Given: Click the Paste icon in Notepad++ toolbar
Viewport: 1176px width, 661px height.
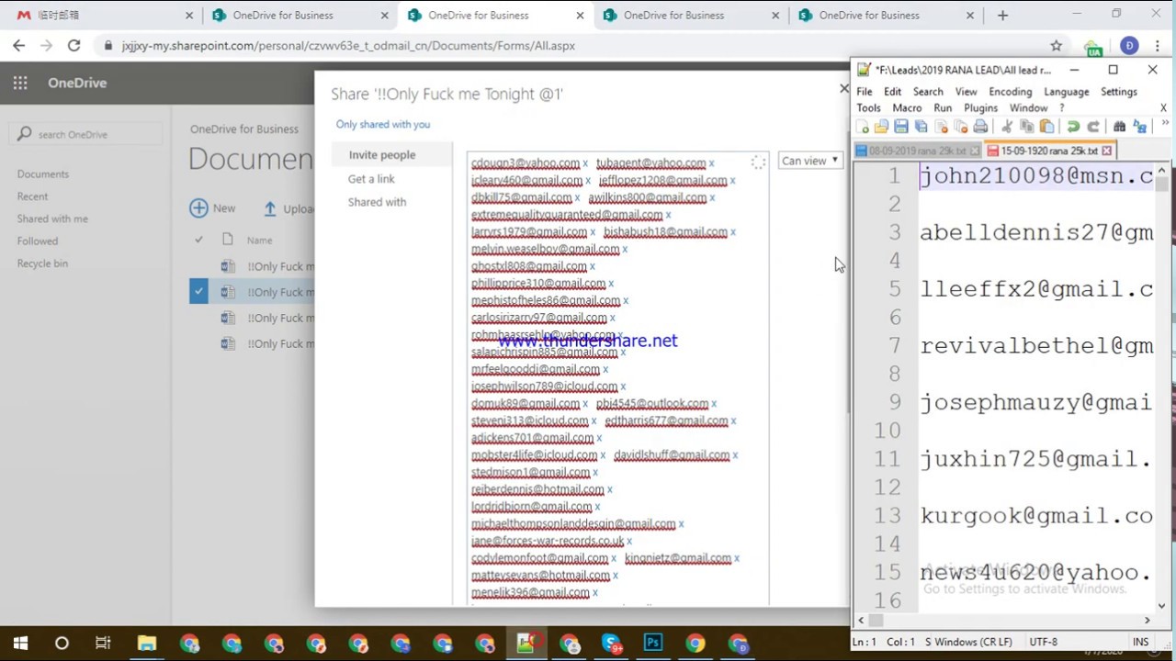Looking at the screenshot, I should 1046,127.
